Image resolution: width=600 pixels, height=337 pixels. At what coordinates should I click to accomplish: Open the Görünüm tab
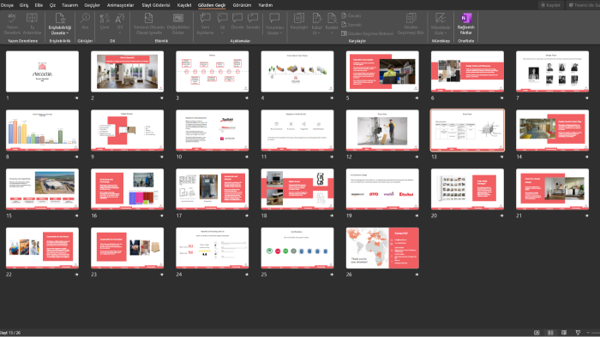[242, 5]
